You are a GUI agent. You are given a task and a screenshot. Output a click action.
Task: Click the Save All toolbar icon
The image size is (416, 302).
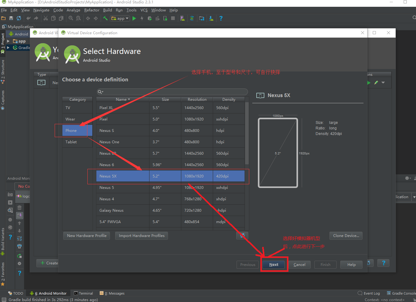(11, 18)
